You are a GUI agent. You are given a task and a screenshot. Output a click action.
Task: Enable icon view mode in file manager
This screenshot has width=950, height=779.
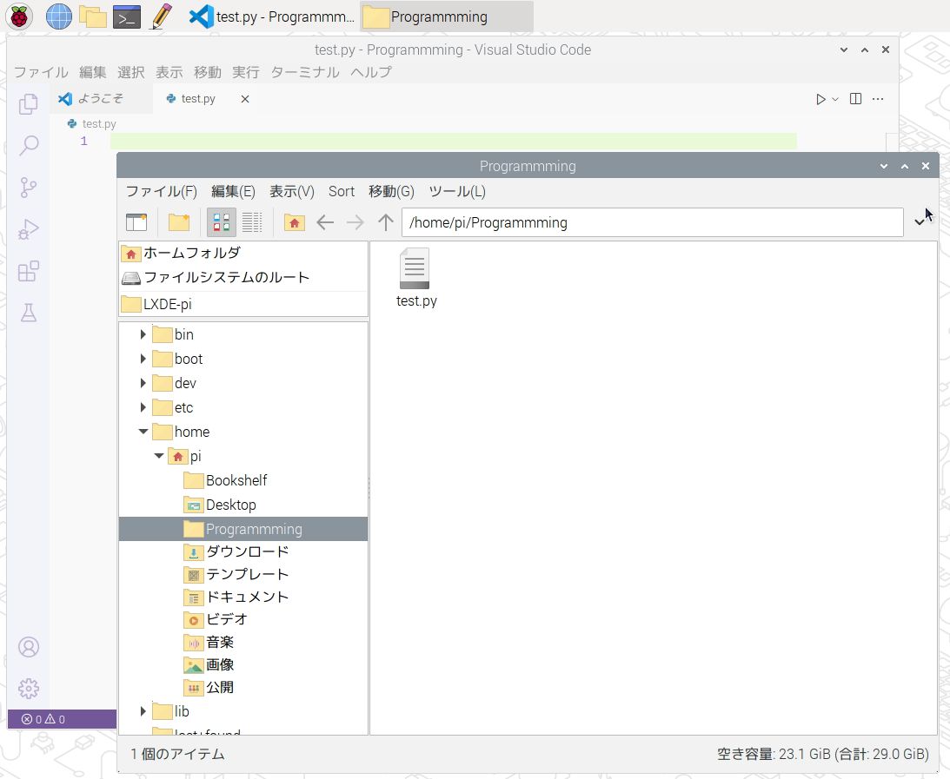[x=220, y=222]
